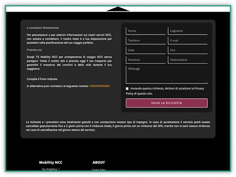Open the Ora time field
The height and width of the screenshot is (177, 236).
click(x=188, y=50)
